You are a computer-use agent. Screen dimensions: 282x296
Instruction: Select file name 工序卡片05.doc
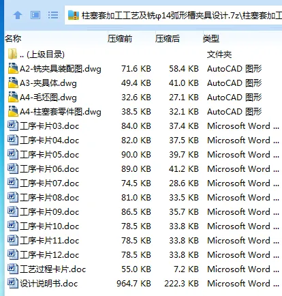[x=49, y=155]
